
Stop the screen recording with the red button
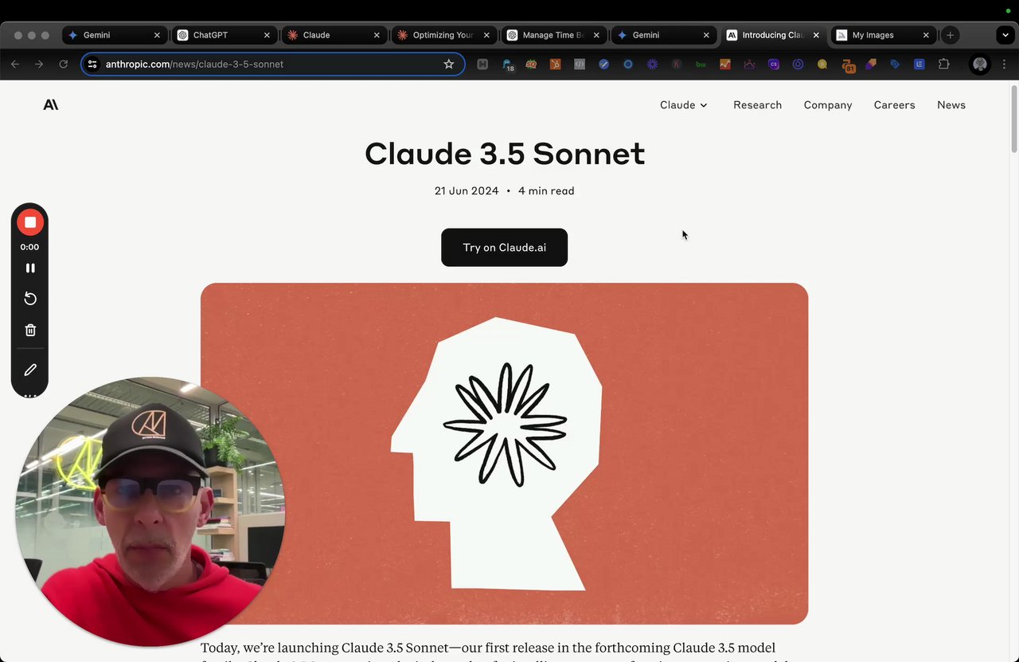[x=30, y=222]
